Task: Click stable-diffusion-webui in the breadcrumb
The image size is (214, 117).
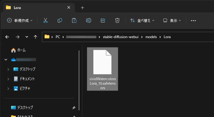Action: (x=121, y=37)
